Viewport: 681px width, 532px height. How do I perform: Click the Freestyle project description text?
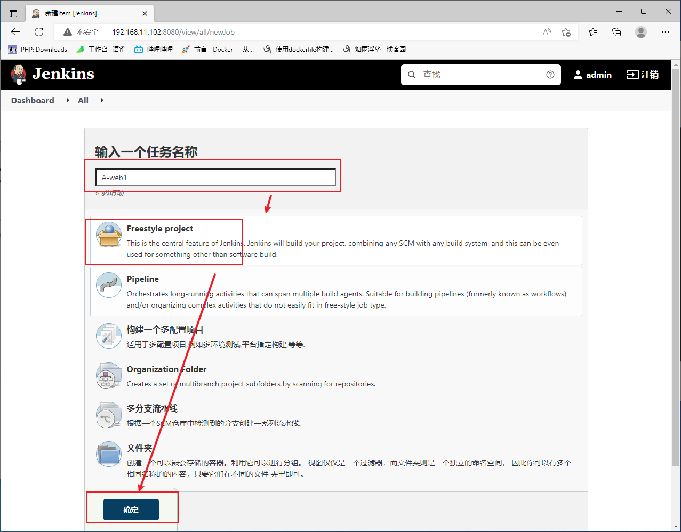coord(343,248)
